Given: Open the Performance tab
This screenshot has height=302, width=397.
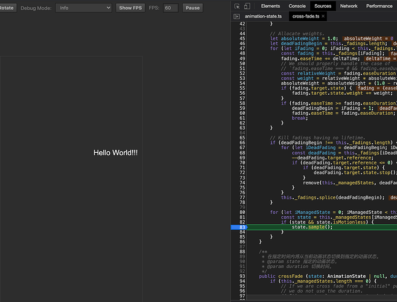Looking at the screenshot, I should 379,6.
